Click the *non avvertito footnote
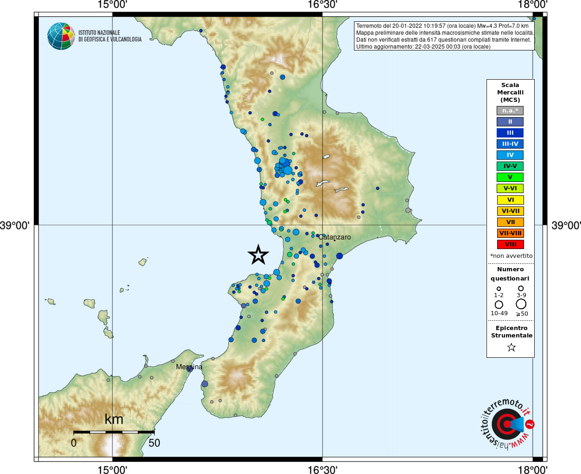 point(511,256)
